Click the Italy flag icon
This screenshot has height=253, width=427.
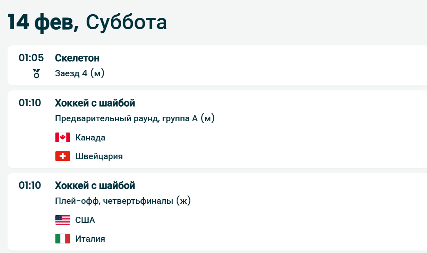pos(62,239)
